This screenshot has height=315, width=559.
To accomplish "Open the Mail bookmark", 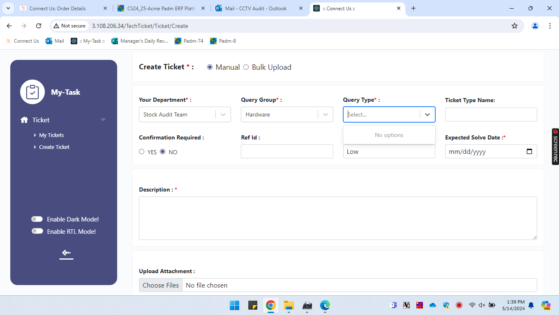I will pos(55,41).
